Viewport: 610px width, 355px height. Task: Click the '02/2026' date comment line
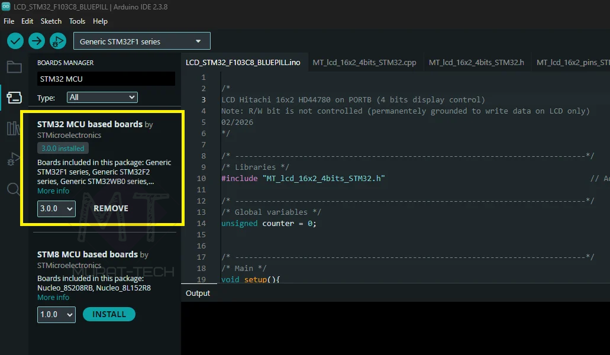tap(237, 122)
